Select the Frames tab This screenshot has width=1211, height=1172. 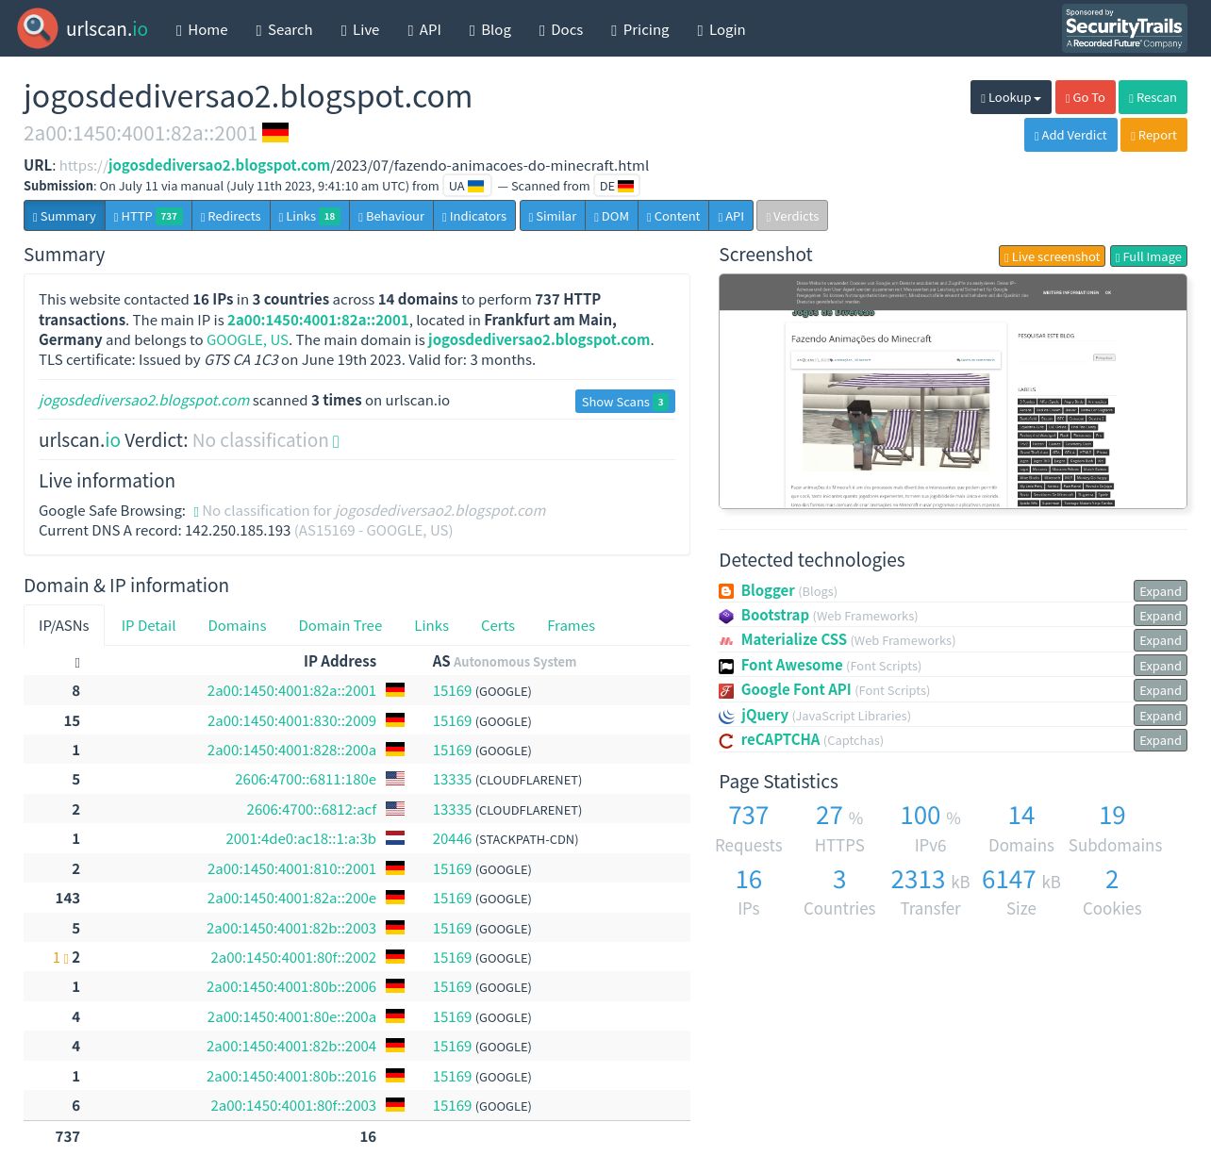click(x=571, y=625)
